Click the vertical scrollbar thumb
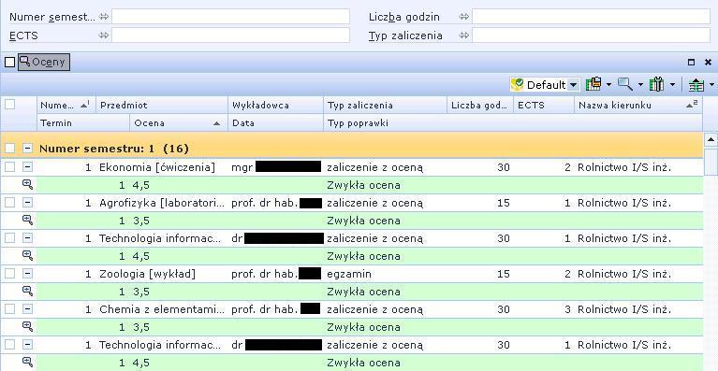Viewport: 718px width, 371px height. (711, 162)
